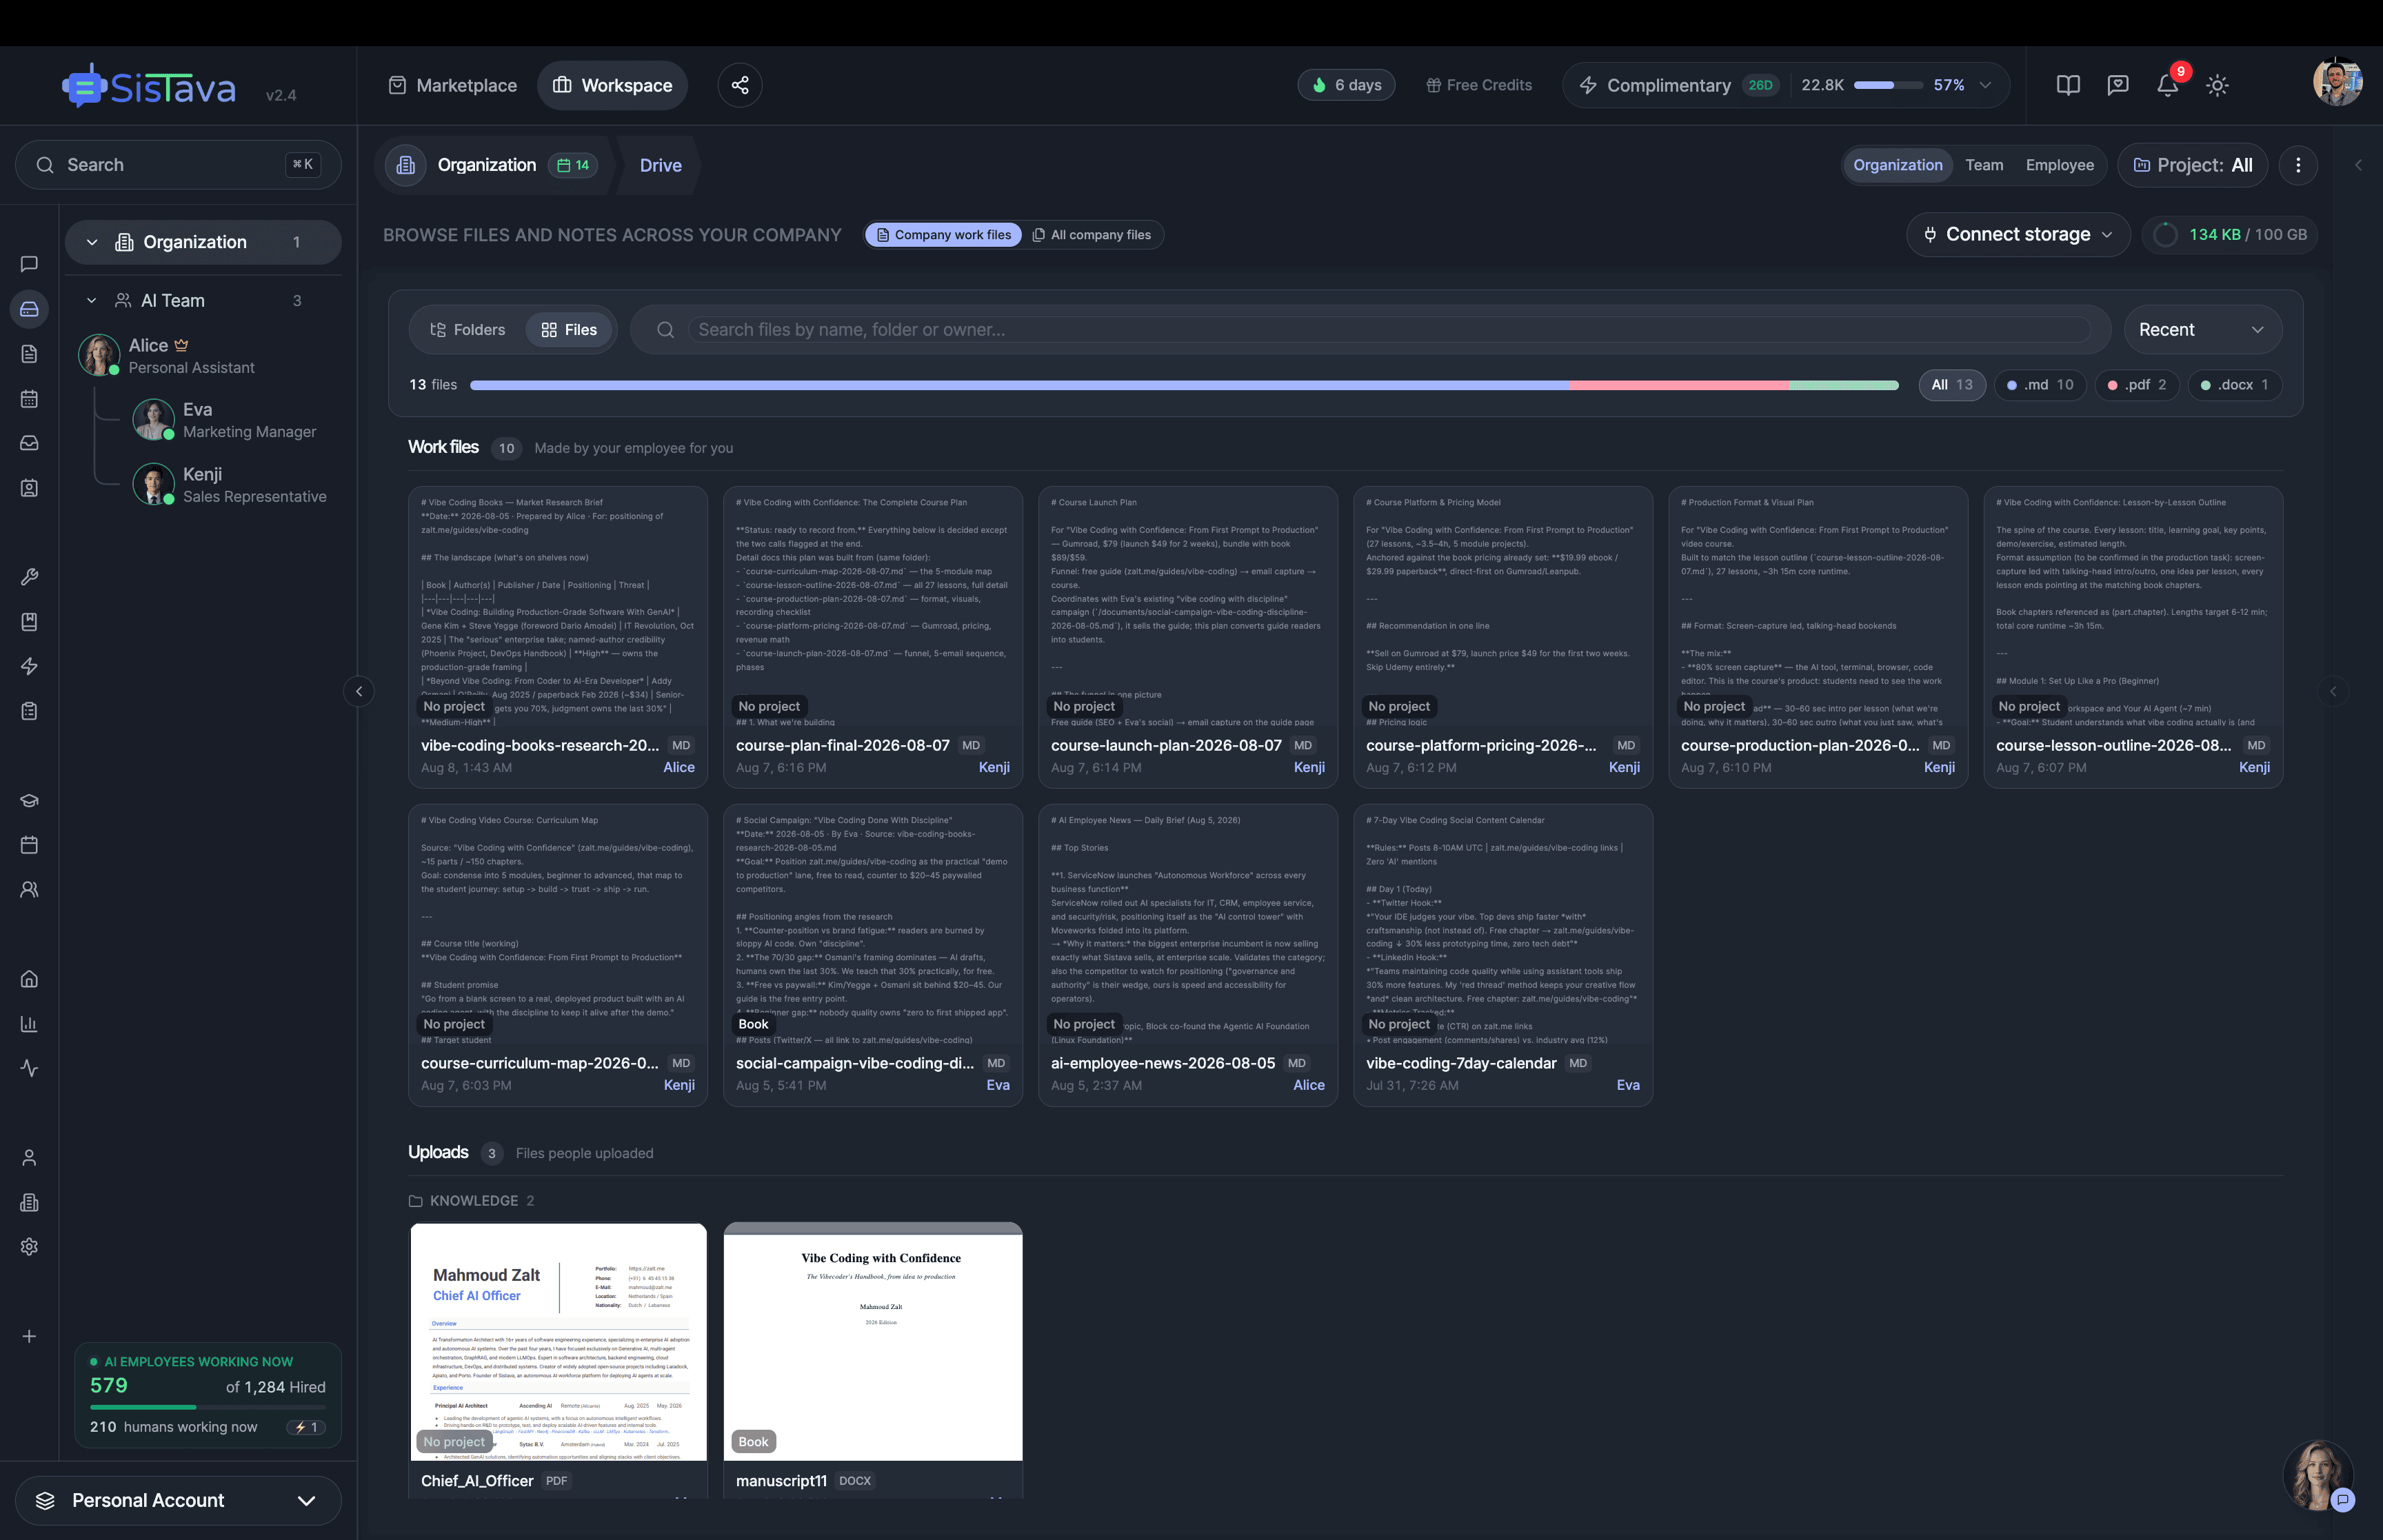Open the graduation cap icon in left rail
2383x1540 pixels.
[29, 800]
